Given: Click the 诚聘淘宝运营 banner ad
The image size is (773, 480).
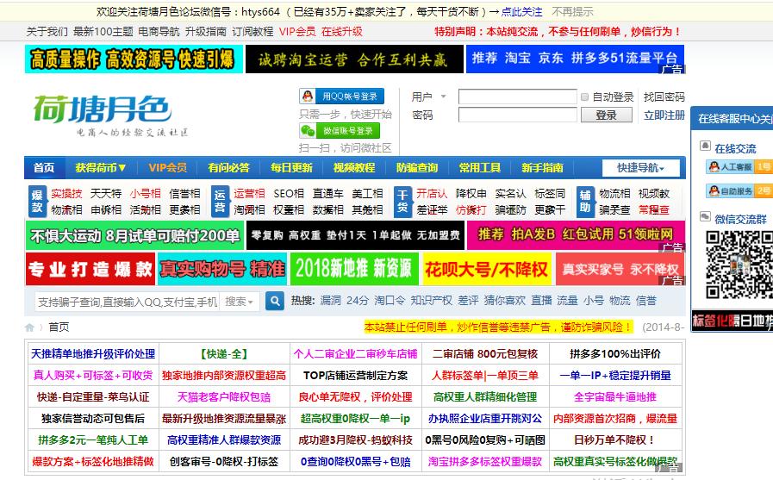Looking at the screenshot, I should [354, 59].
